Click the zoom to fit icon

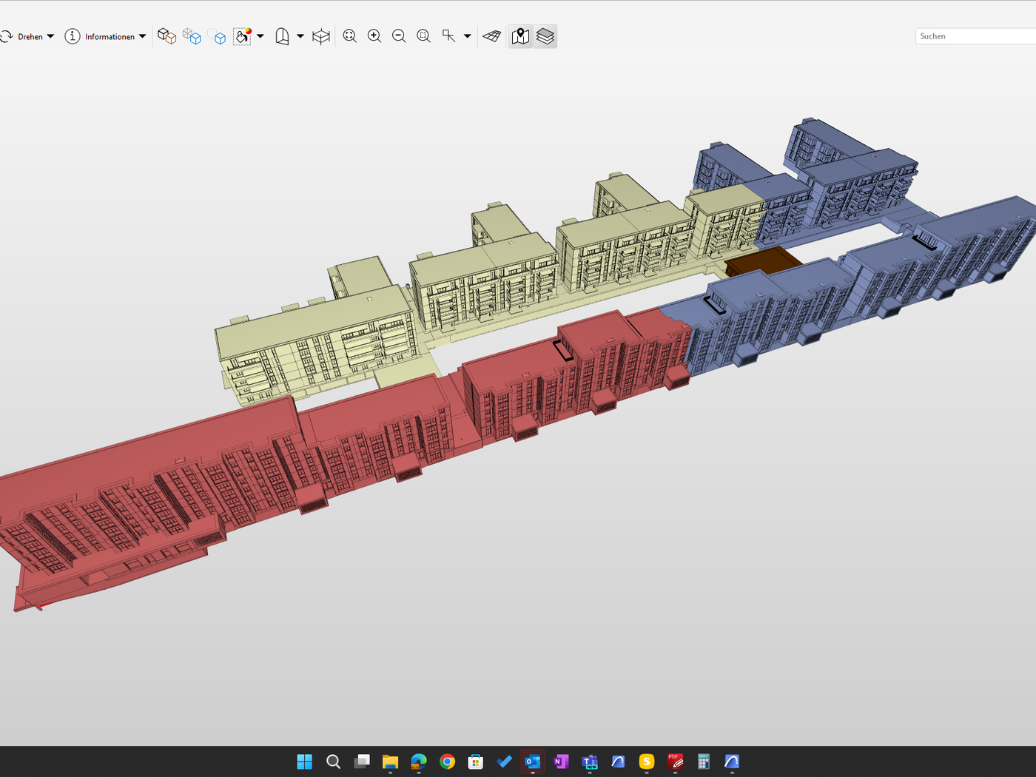pos(350,36)
